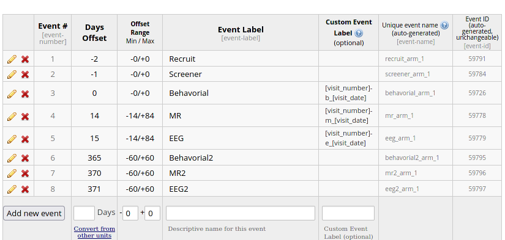The width and height of the screenshot is (505, 240).
Task: Focus the Custom Event Label input
Action: click(348, 213)
